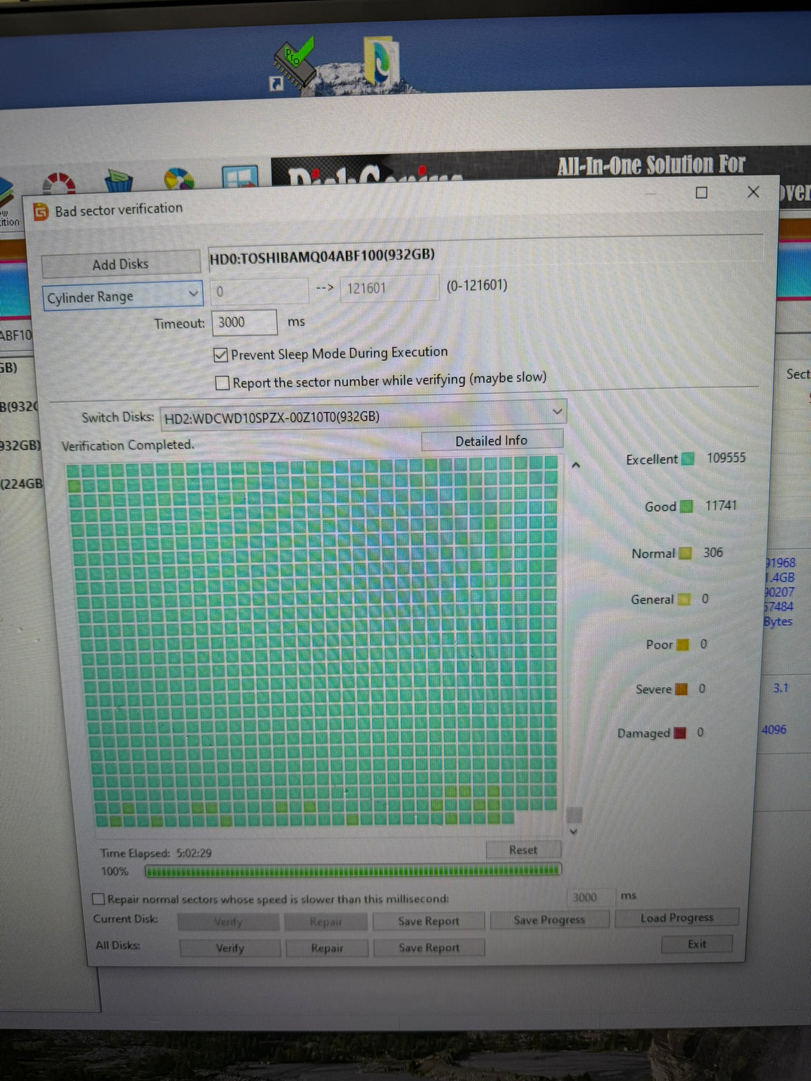
Task: Maximize the Bad sector verification window
Action: point(702,193)
